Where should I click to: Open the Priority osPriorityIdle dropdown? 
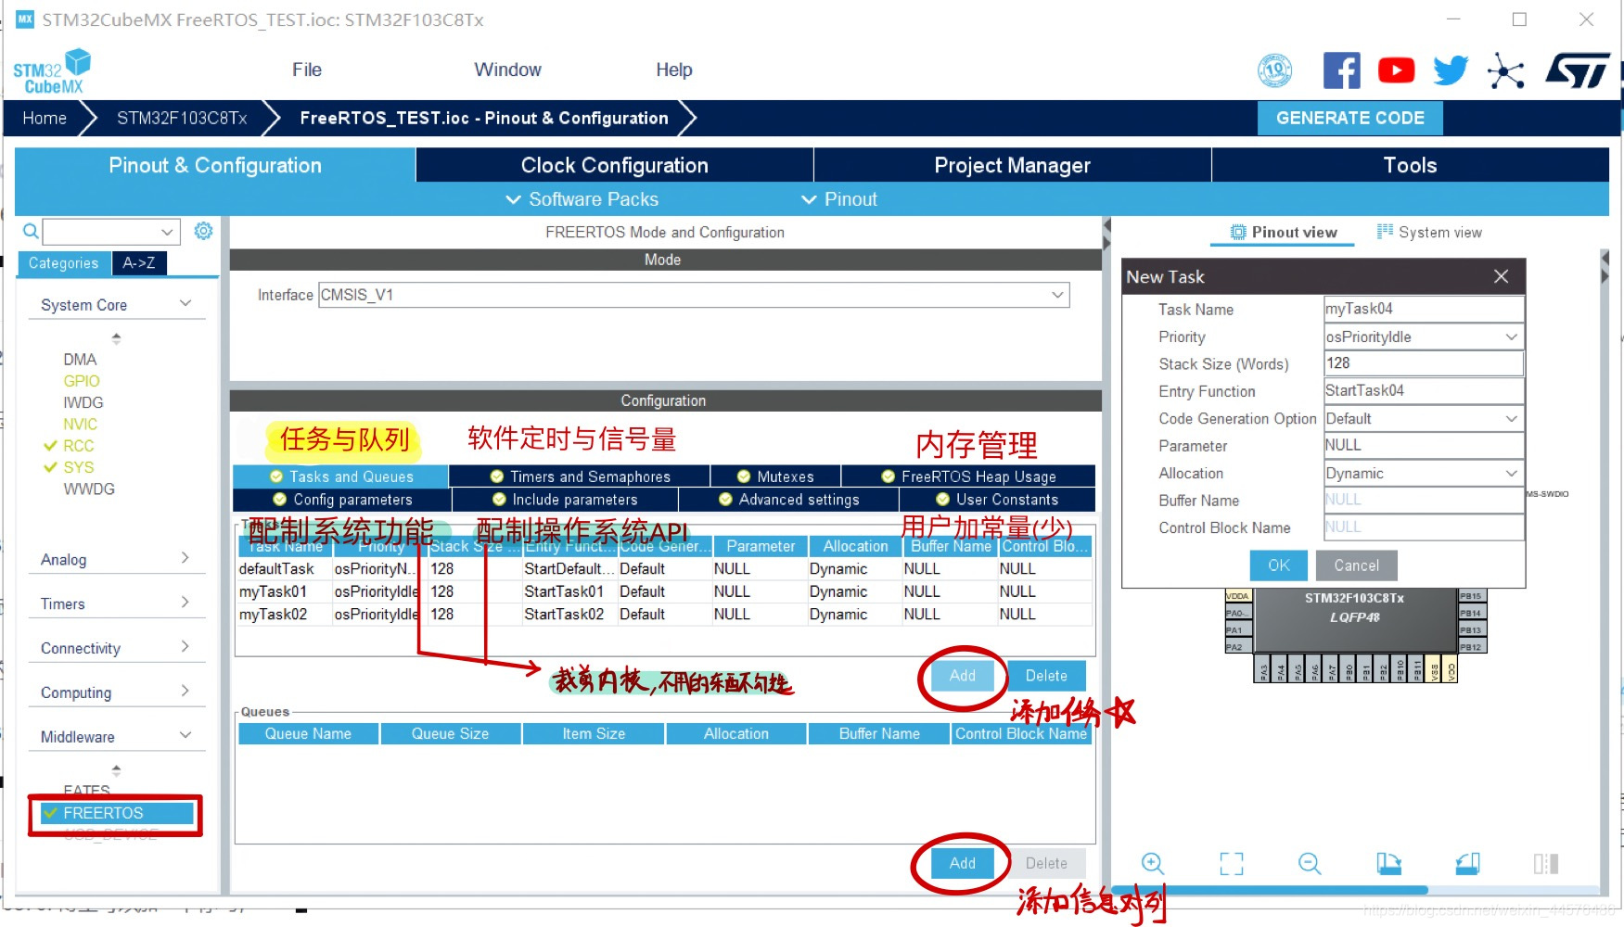1512,337
